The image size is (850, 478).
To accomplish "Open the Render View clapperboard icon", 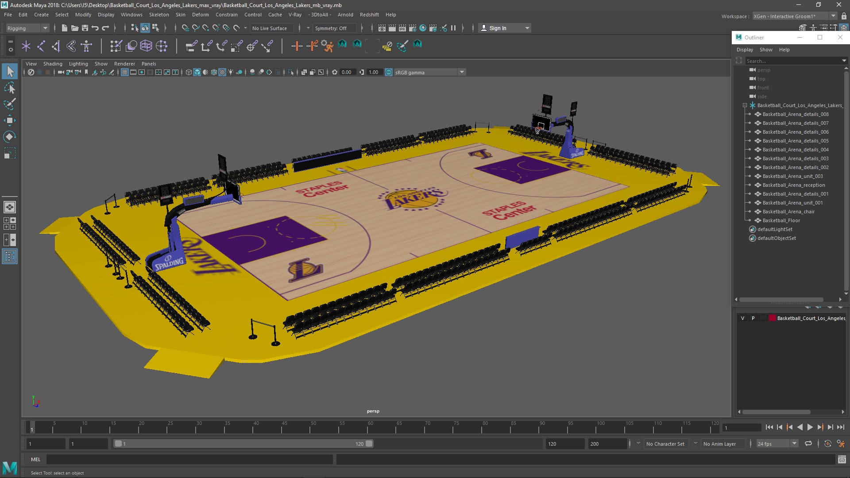I will (x=382, y=28).
